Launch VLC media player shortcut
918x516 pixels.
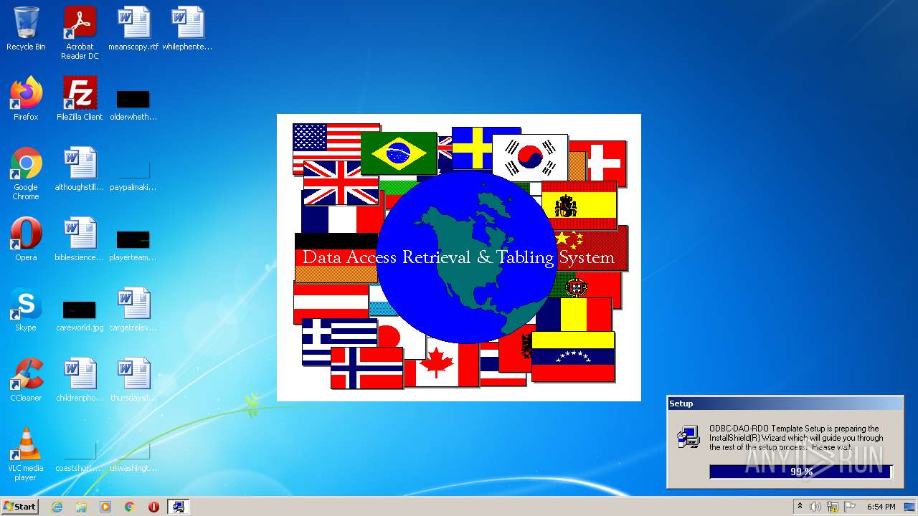coord(26,454)
